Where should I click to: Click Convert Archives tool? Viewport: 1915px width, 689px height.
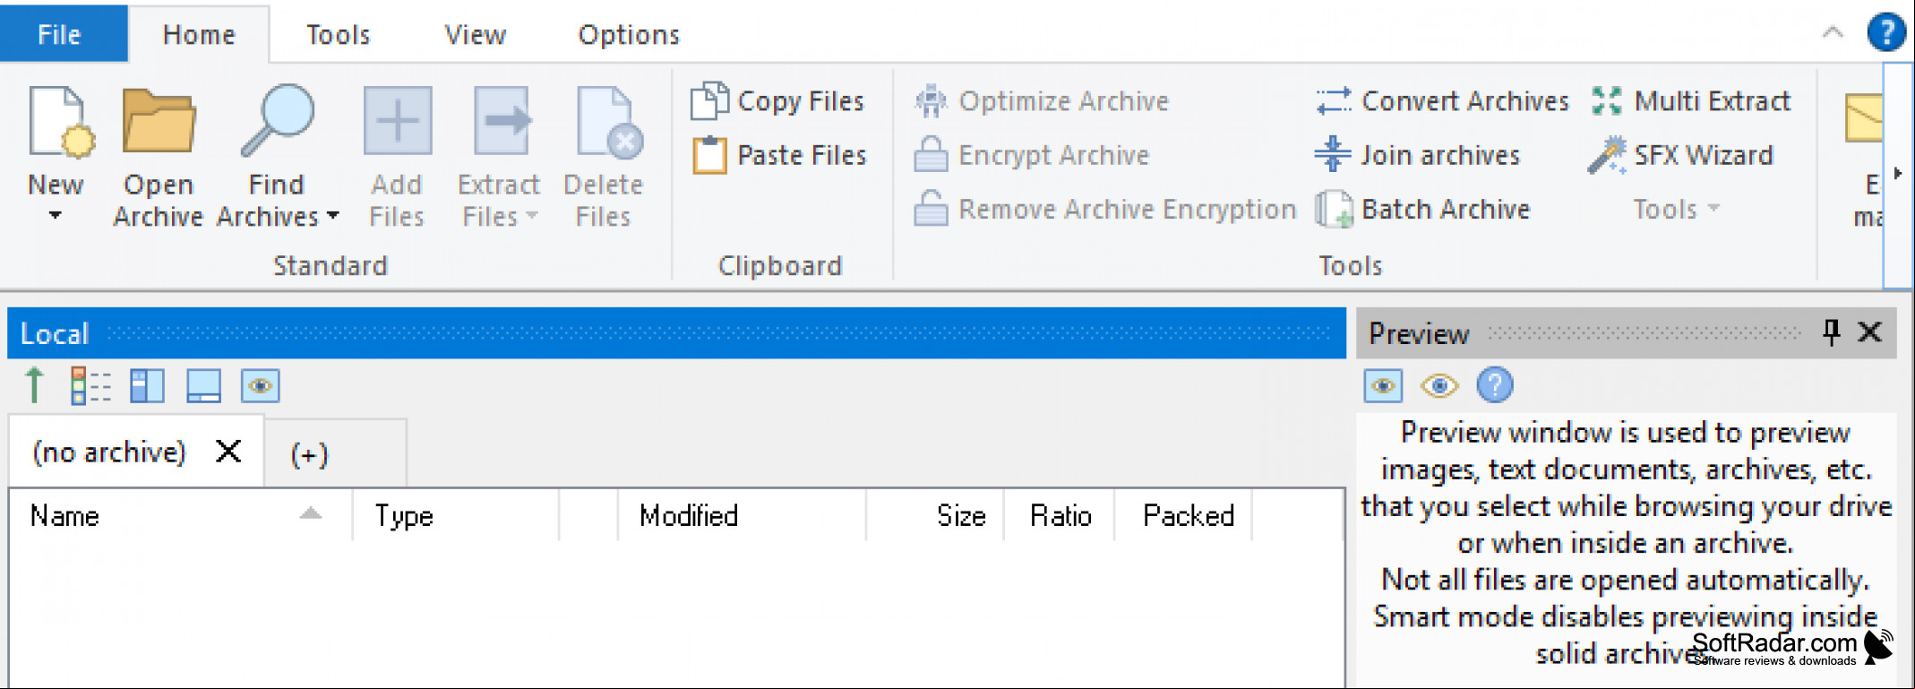click(1442, 101)
